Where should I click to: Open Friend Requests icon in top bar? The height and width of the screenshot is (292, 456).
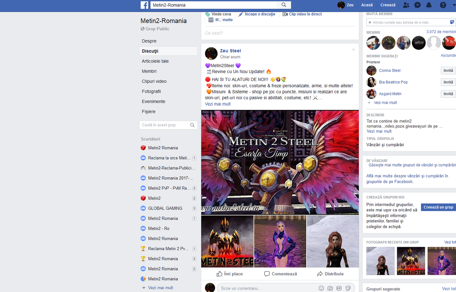pos(406,5)
